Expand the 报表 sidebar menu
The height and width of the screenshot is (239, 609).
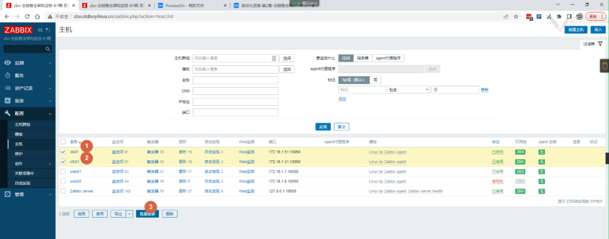(x=51, y=101)
